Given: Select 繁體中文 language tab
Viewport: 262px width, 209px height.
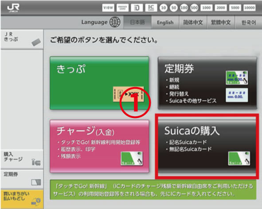Looking at the screenshot, I should (x=221, y=23).
